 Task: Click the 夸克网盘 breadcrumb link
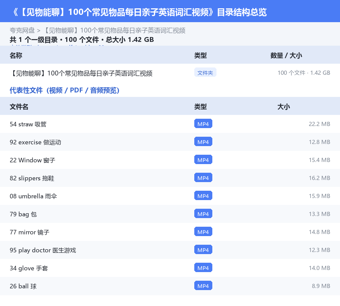[22, 30]
